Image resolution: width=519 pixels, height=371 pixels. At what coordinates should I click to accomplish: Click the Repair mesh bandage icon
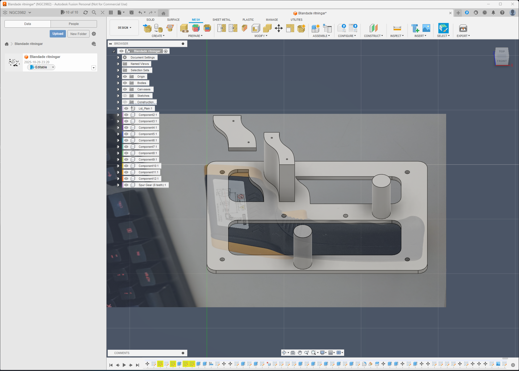[184, 28]
